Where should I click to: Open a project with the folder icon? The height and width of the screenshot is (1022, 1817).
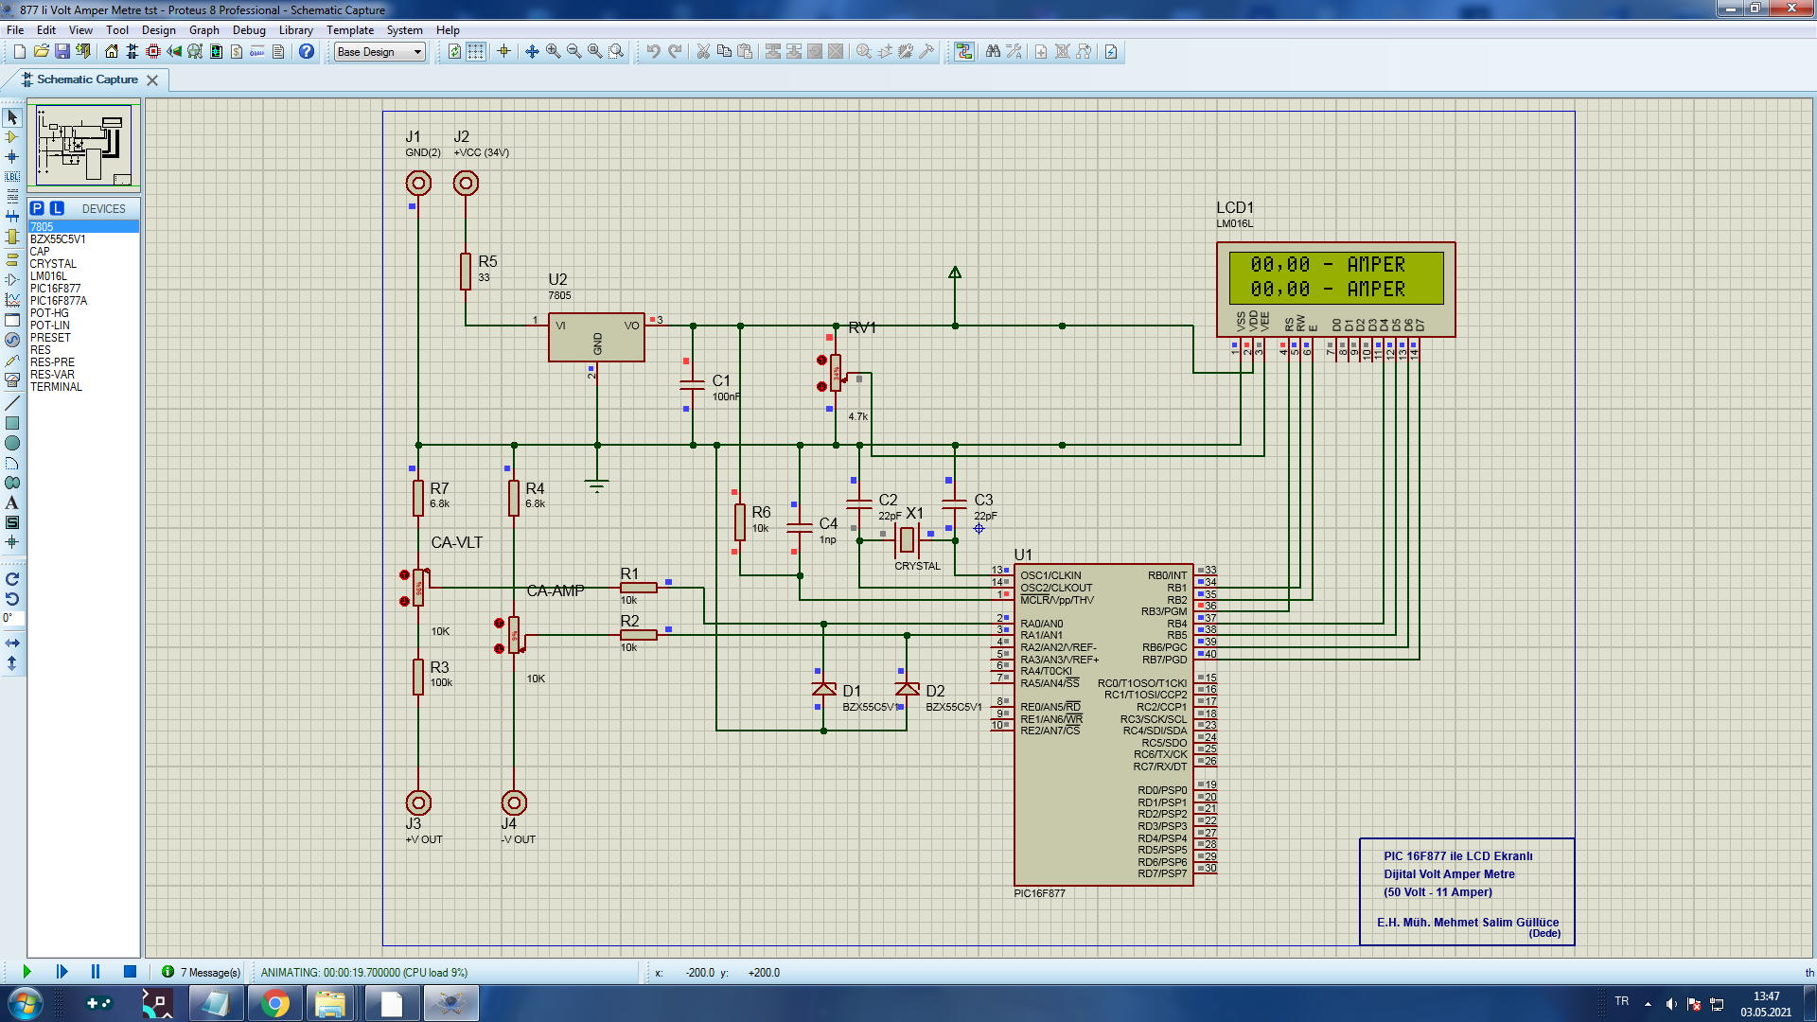pyautogui.click(x=41, y=52)
